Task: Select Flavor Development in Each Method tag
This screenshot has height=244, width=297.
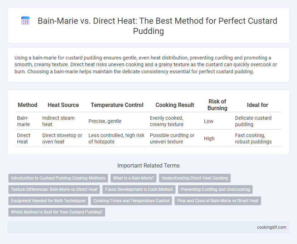Action: 139,189
